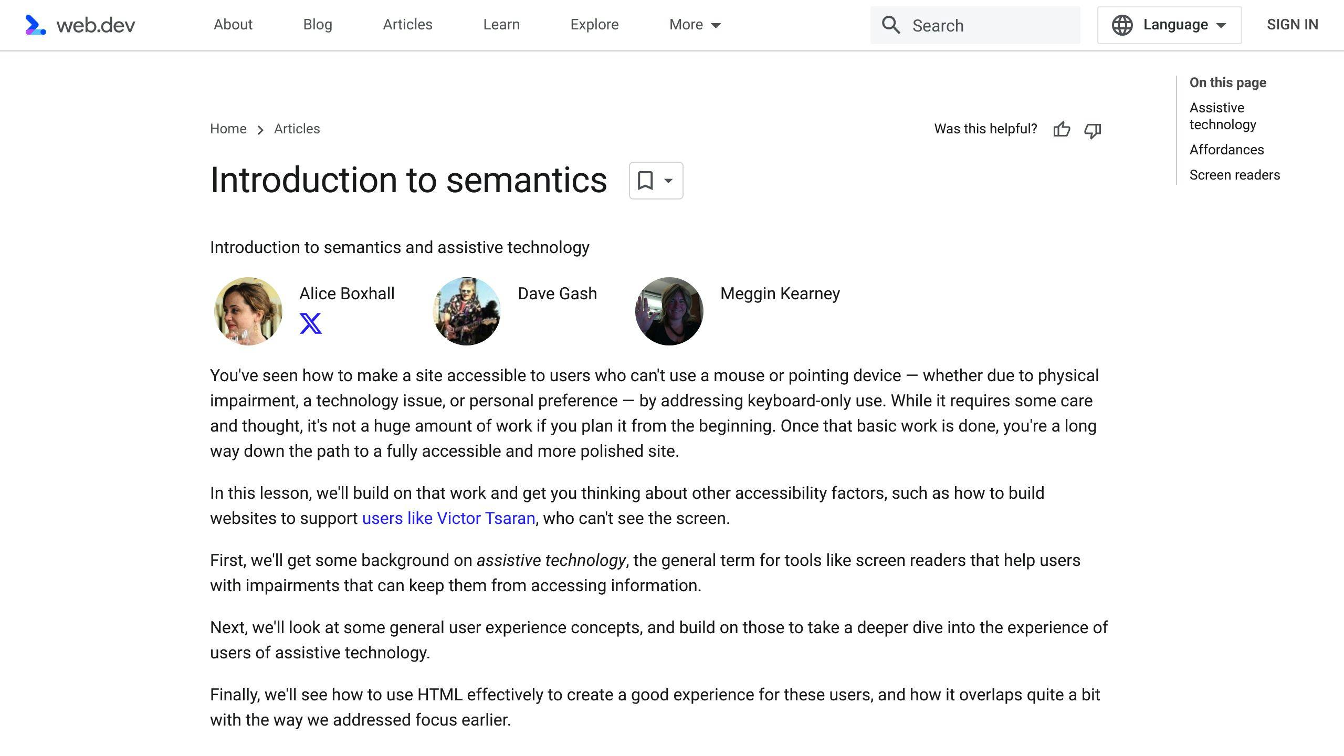Click the web.dev logo
1344x756 pixels.
point(79,25)
